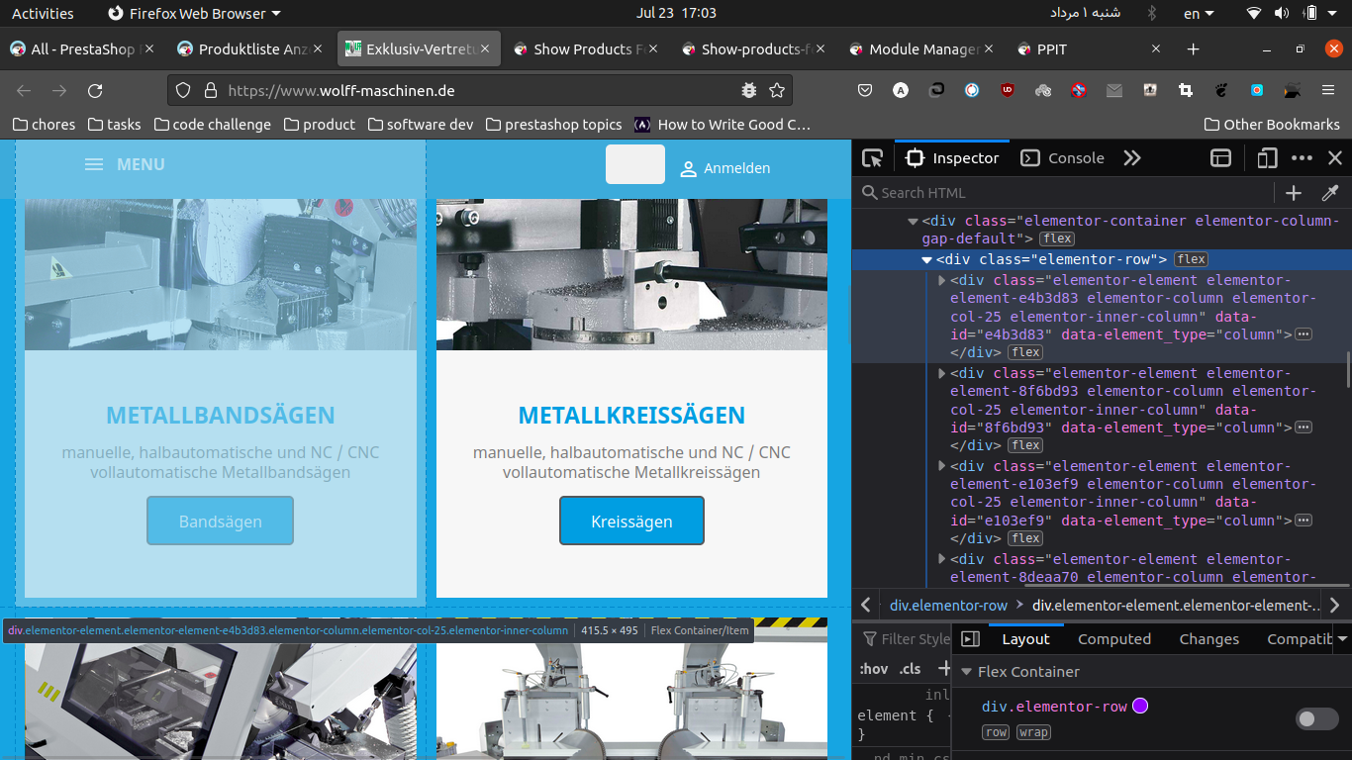Screen dimensions: 1352x760
Task: Click the add new style rule plus
Action: 943,669
